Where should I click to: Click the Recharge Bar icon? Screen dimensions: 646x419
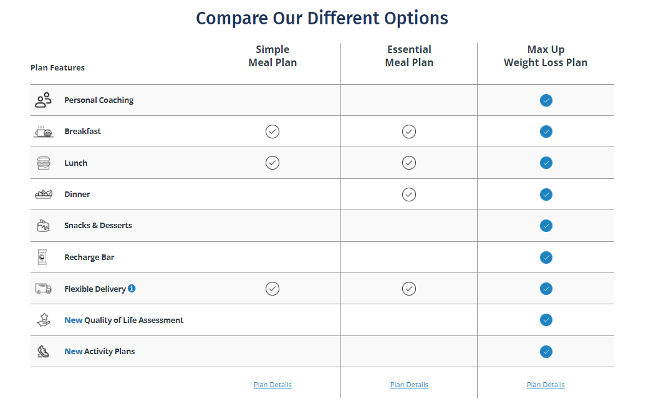43,258
